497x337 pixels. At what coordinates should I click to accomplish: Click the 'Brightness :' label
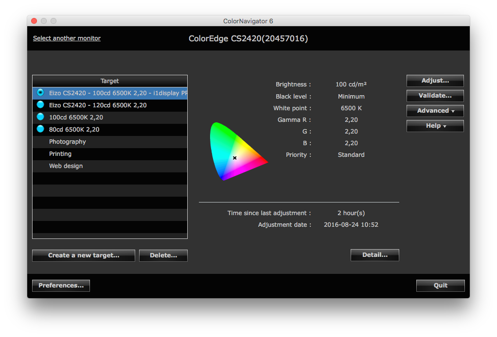point(293,84)
